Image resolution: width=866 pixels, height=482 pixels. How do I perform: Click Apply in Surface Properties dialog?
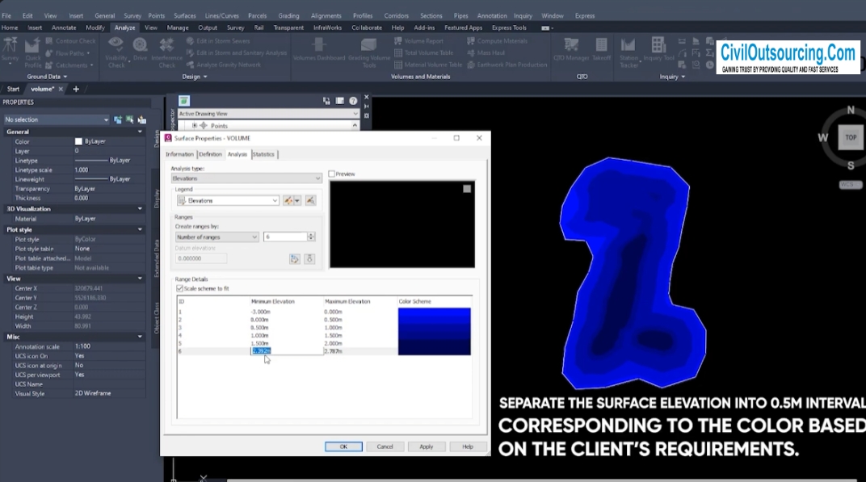click(427, 446)
